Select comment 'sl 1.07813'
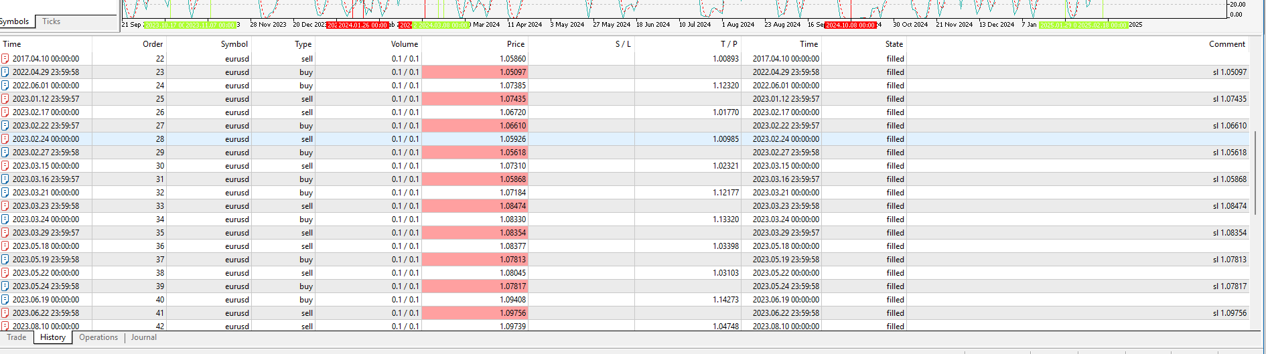Screen dimensions: 1266x354 1230,260
